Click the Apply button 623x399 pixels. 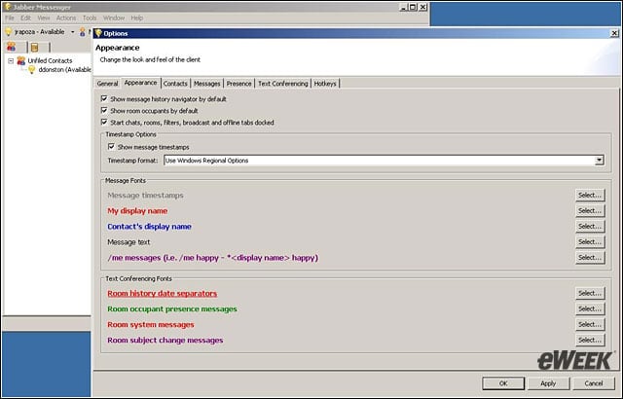548,383
